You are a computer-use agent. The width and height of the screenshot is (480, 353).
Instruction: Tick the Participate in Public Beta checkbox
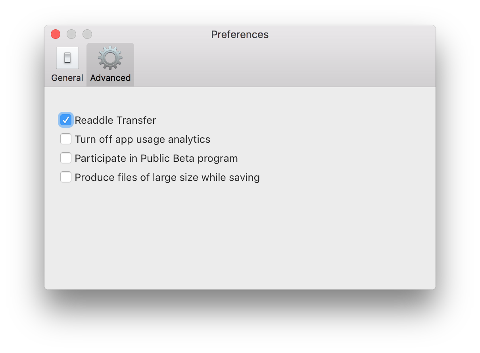66,158
